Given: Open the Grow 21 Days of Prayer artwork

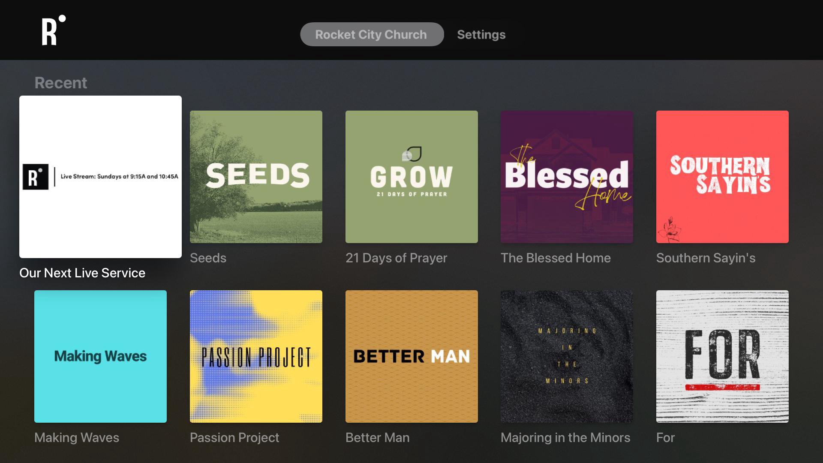Looking at the screenshot, I should coord(411,177).
